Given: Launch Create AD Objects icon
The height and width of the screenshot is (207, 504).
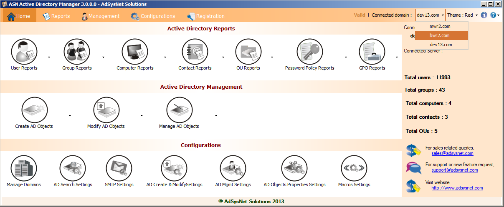Looking at the screenshot, I should tap(35, 110).
